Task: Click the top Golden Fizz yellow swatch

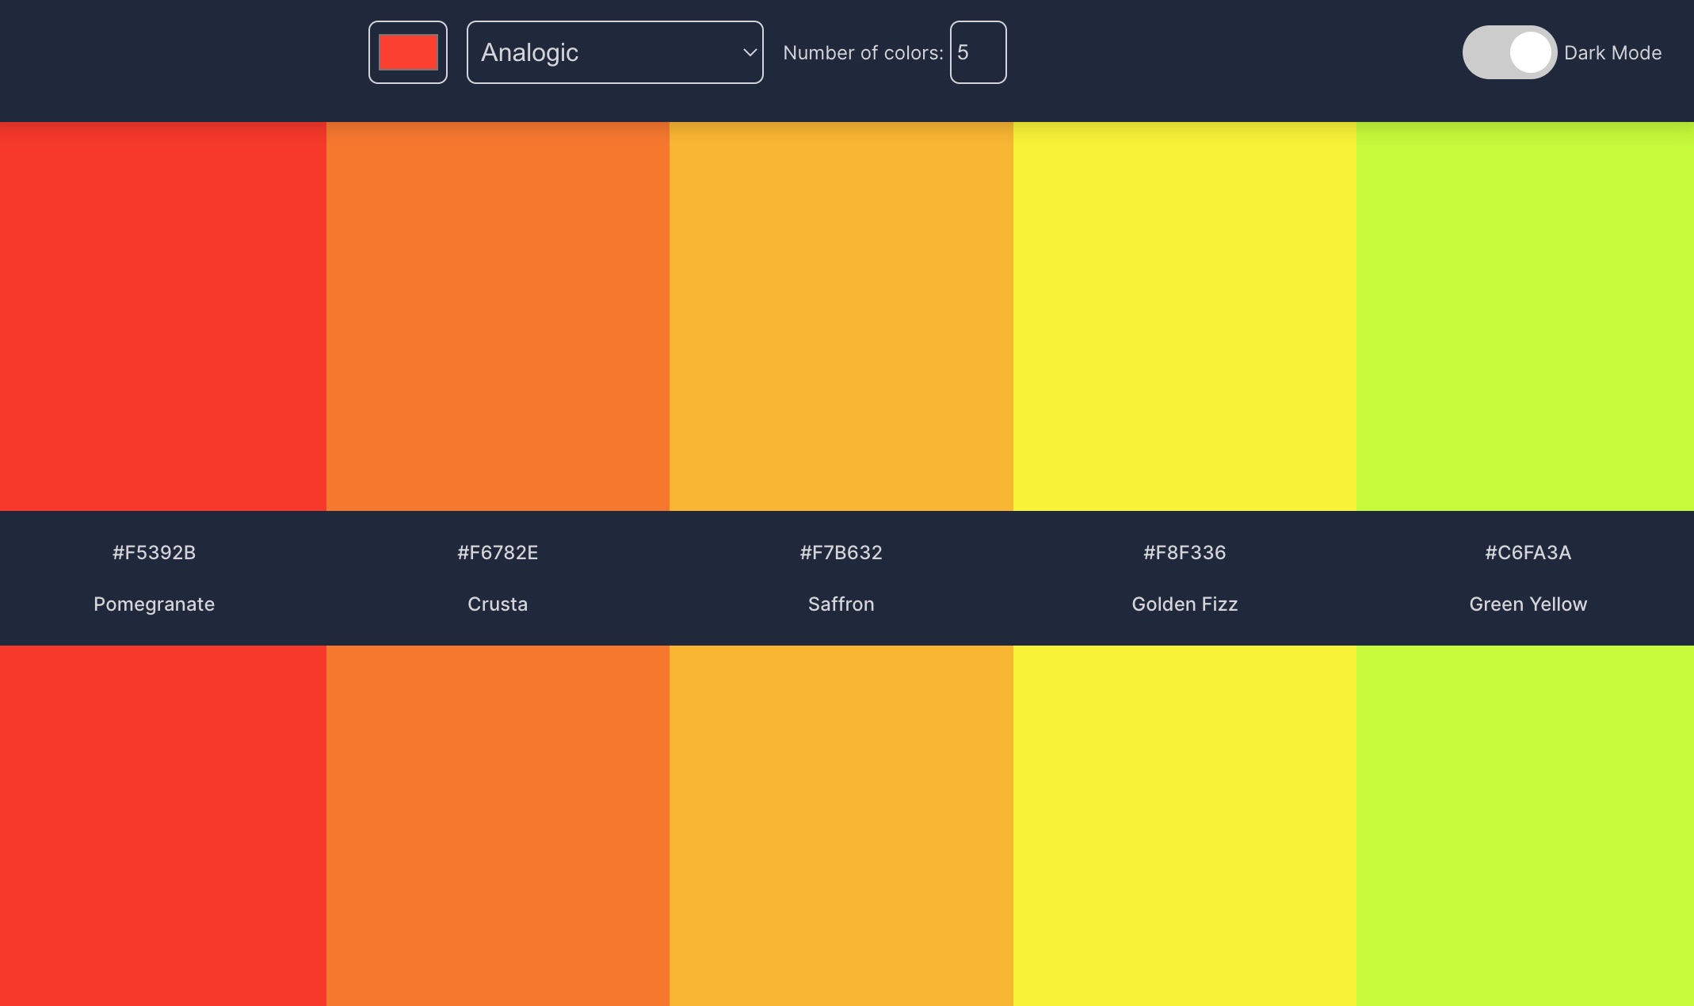Action: tap(1185, 316)
